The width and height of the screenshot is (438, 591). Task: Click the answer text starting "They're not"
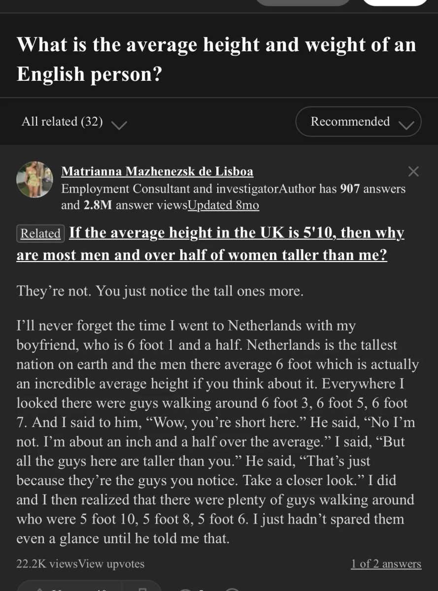[160, 291]
